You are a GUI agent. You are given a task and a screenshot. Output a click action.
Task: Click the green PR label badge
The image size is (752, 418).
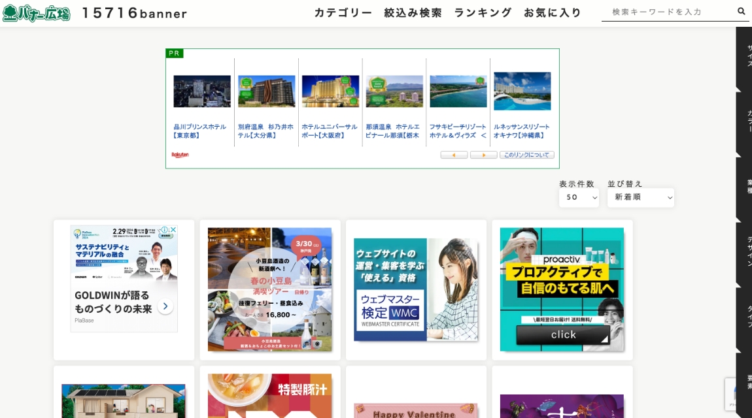tap(175, 53)
